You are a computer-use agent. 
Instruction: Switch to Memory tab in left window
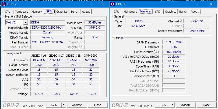point(37,12)
